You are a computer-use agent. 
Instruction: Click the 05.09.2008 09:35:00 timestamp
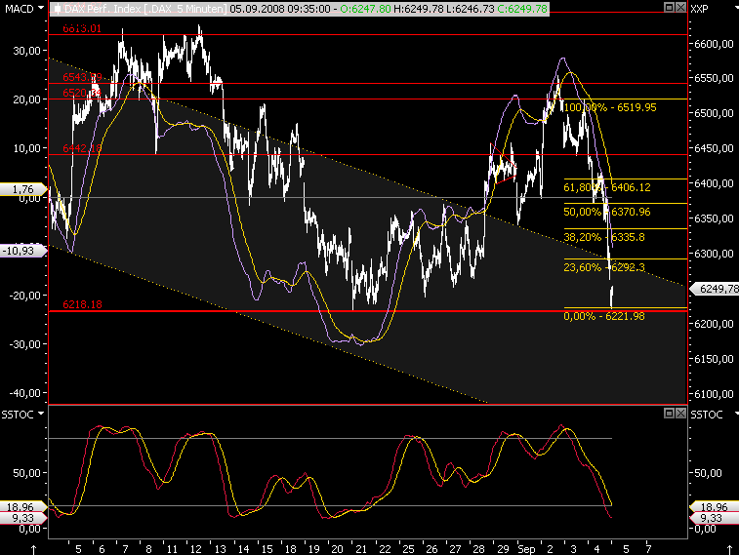pyautogui.click(x=280, y=9)
